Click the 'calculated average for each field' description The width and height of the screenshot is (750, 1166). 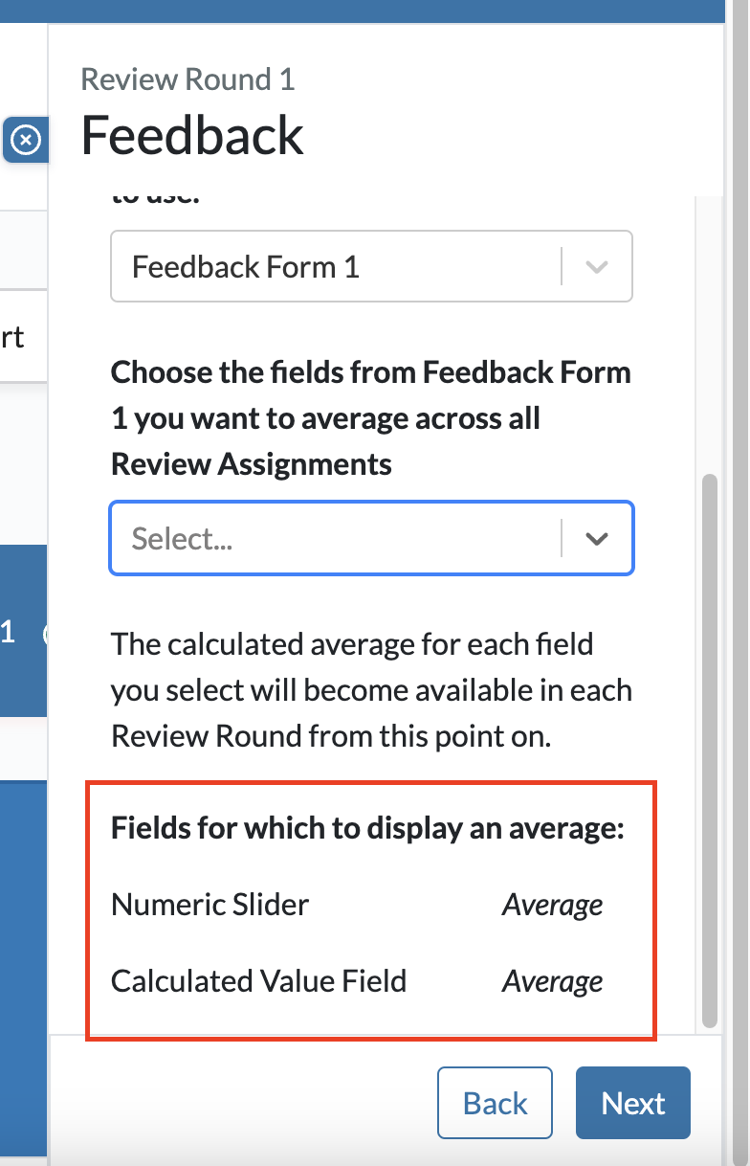(x=371, y=689)
